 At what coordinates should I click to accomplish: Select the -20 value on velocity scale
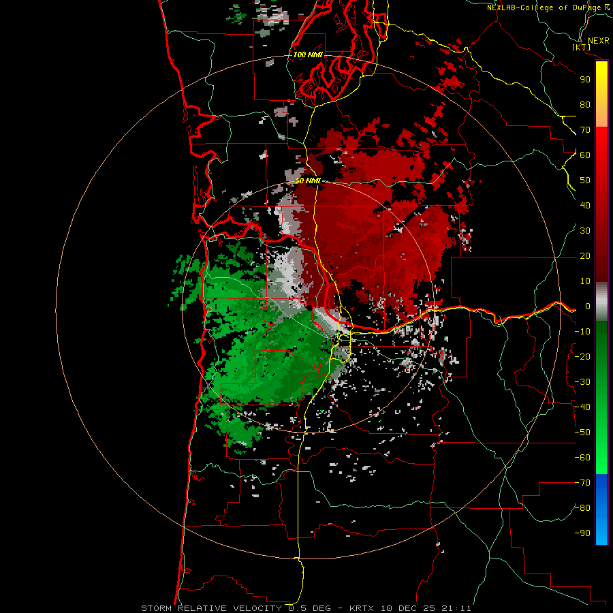[x=582, y=356]
